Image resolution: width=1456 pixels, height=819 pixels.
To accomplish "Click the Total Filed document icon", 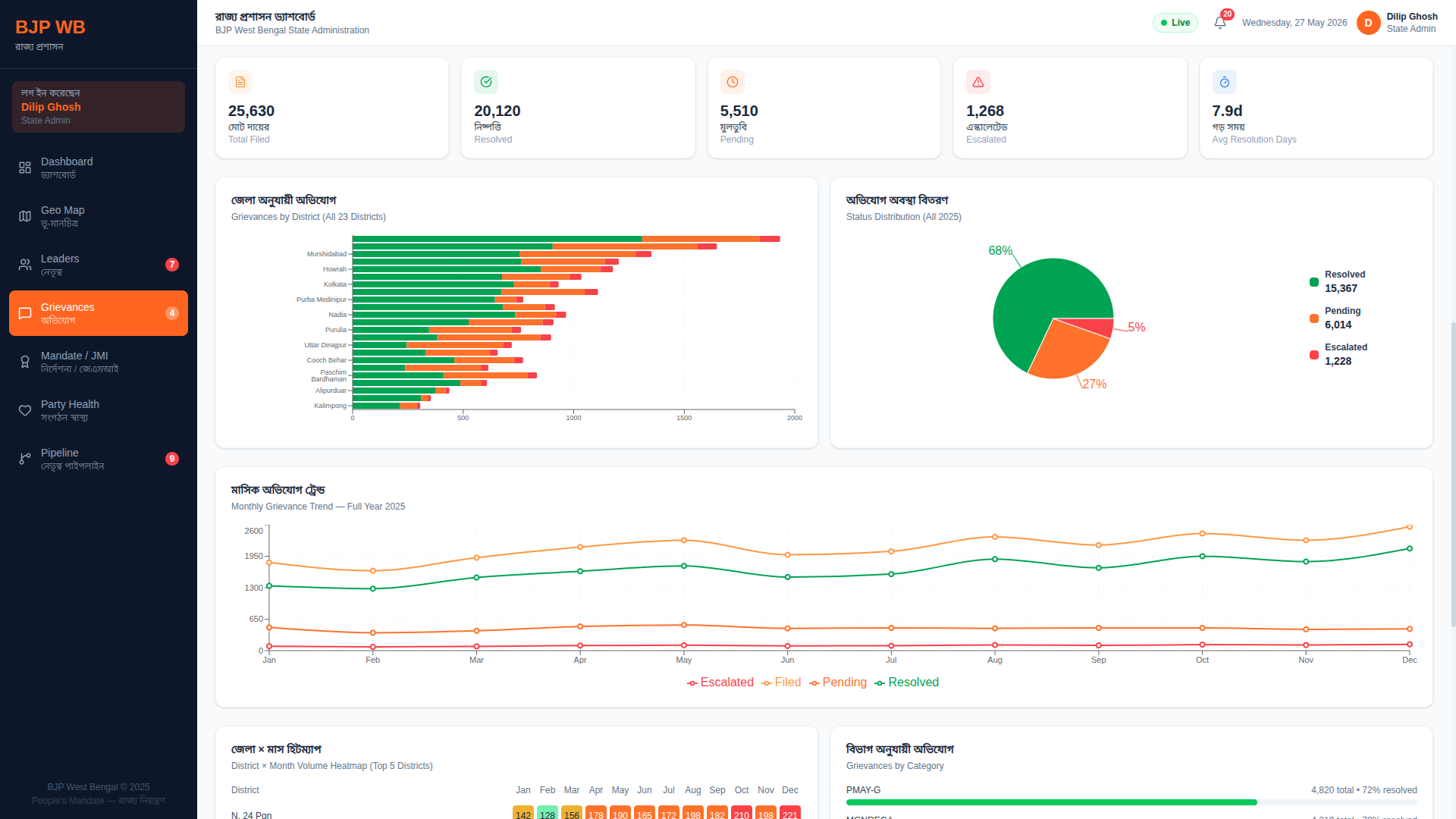I will coord(240,82).
